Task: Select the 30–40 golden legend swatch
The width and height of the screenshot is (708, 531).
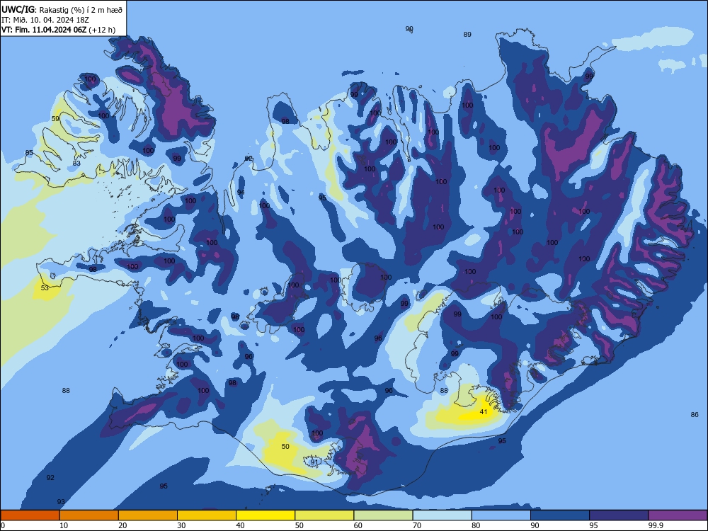Action: click(x=207, y=515)
